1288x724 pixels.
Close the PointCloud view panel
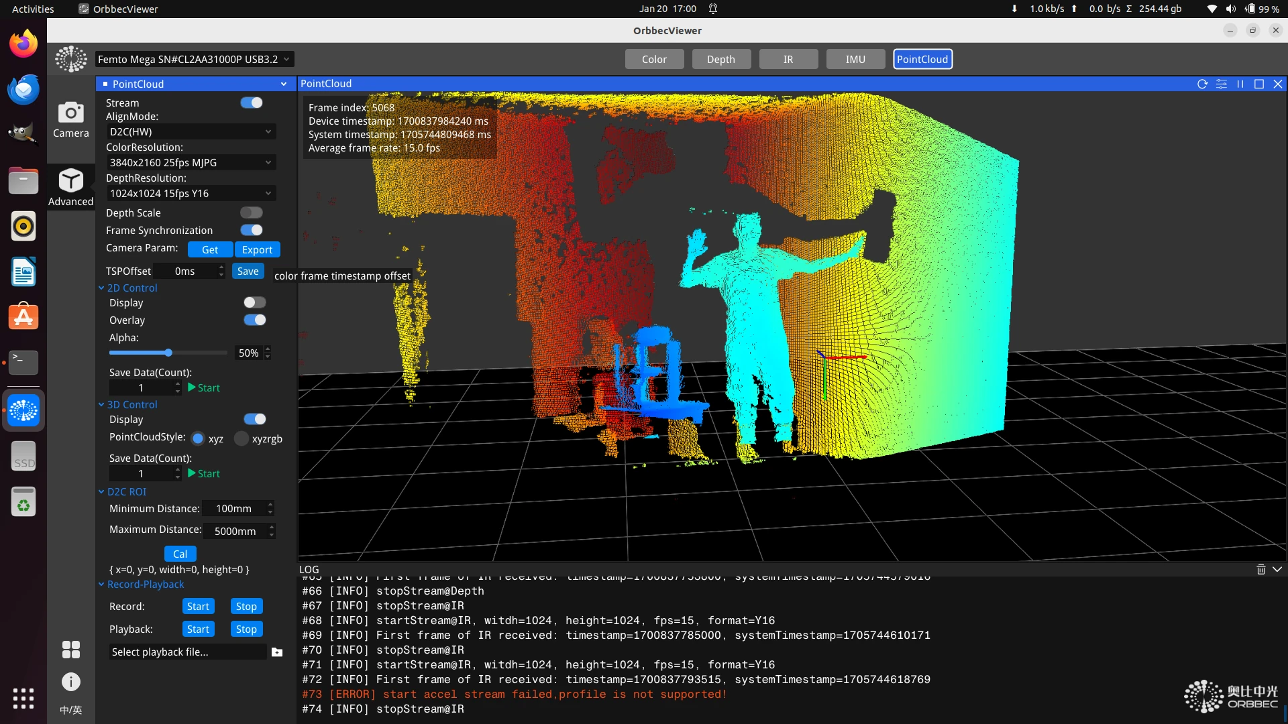coord(1277,84)
